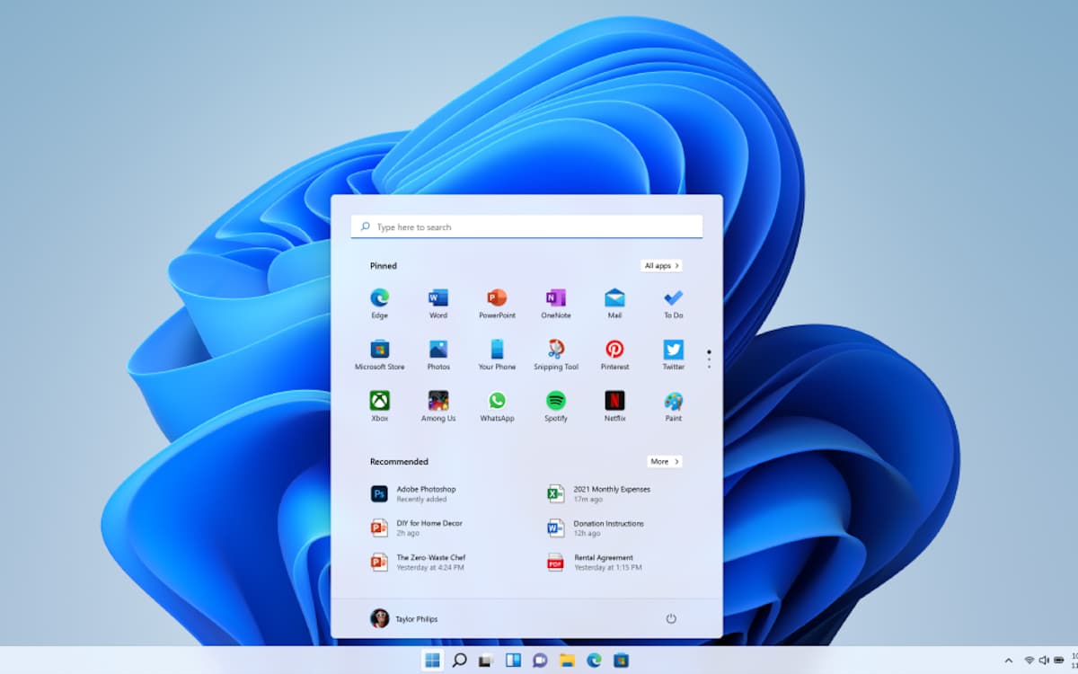The image size is (1078, 674).
Task: Show hidden icons in system tray
Action: tap(1008, 661)
